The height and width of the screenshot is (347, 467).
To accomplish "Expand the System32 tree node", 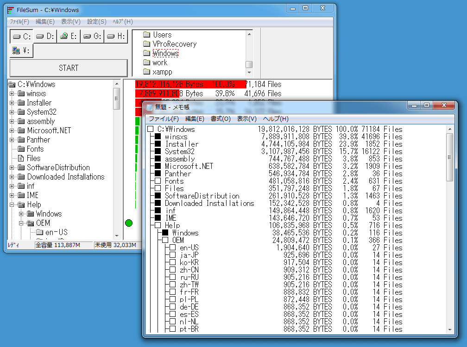I will click(x=12, y=112).
